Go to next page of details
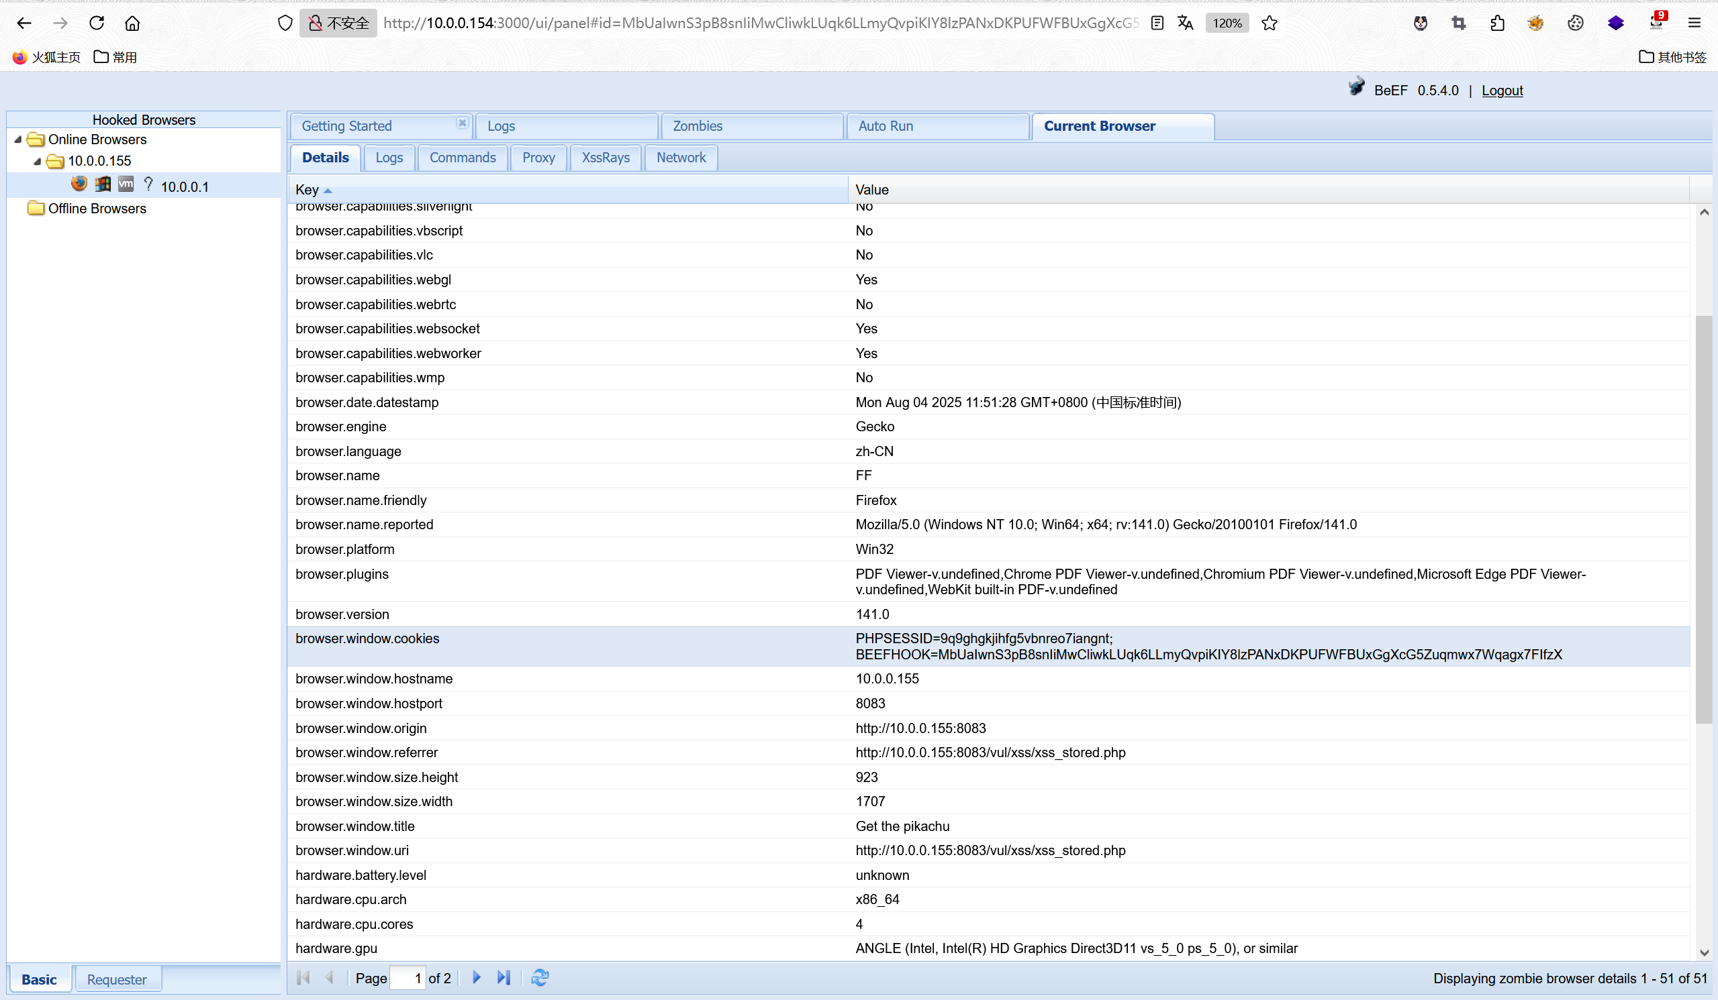The height and width of the screenshot is (1000, 1718). pos(477,978)
